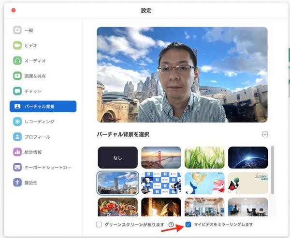290x238 pixels.
Task: Click the Audio headphones icon
Action: tap(17, 61)
